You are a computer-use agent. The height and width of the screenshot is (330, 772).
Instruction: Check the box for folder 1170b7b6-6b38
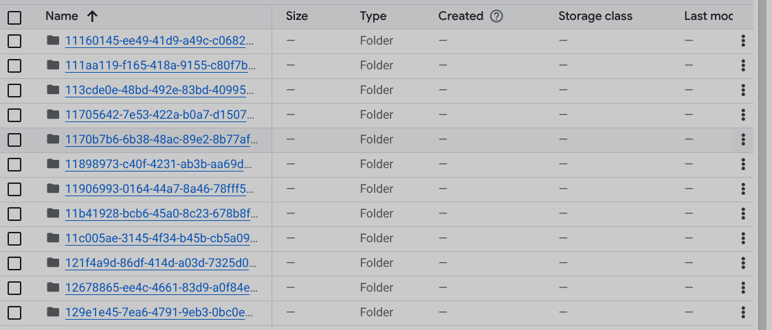[14, 140]
